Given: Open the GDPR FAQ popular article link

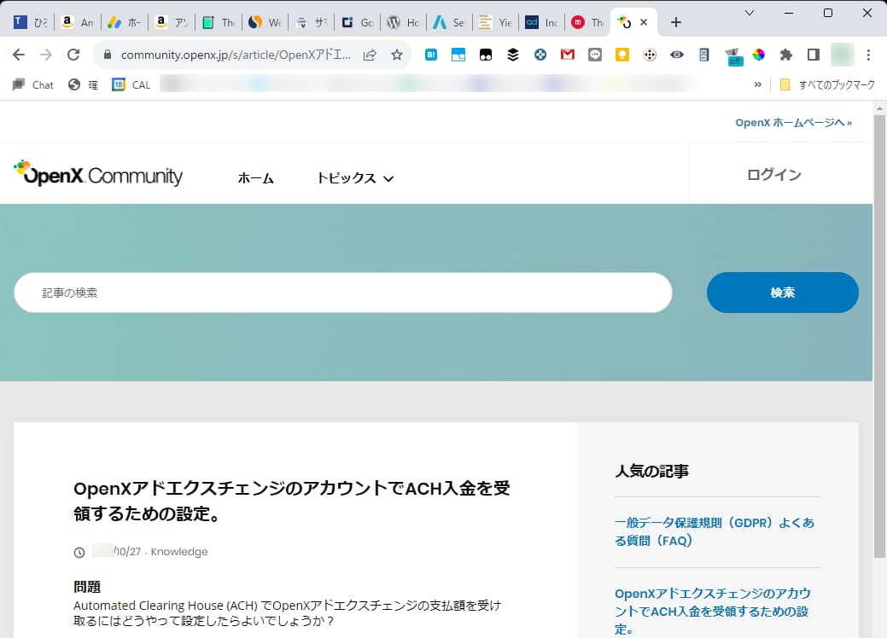Looking at the screenshot, I should [715, 531].
